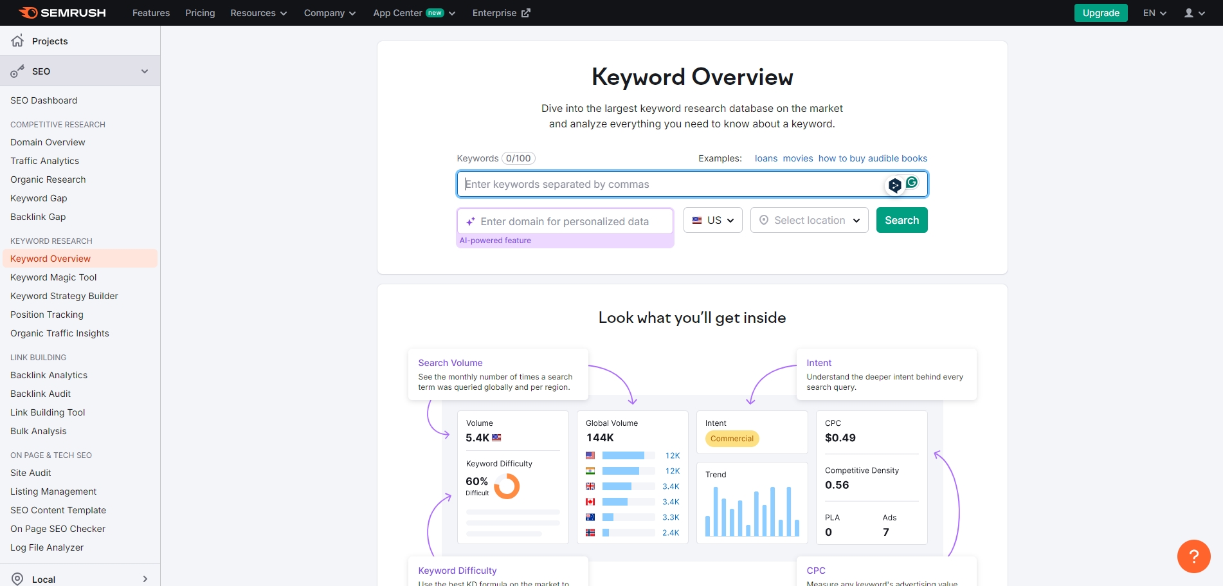This screenshot has width=1223, height=586.
Task: Open the Enterprise link in top bar
Action: coord(501,13)
